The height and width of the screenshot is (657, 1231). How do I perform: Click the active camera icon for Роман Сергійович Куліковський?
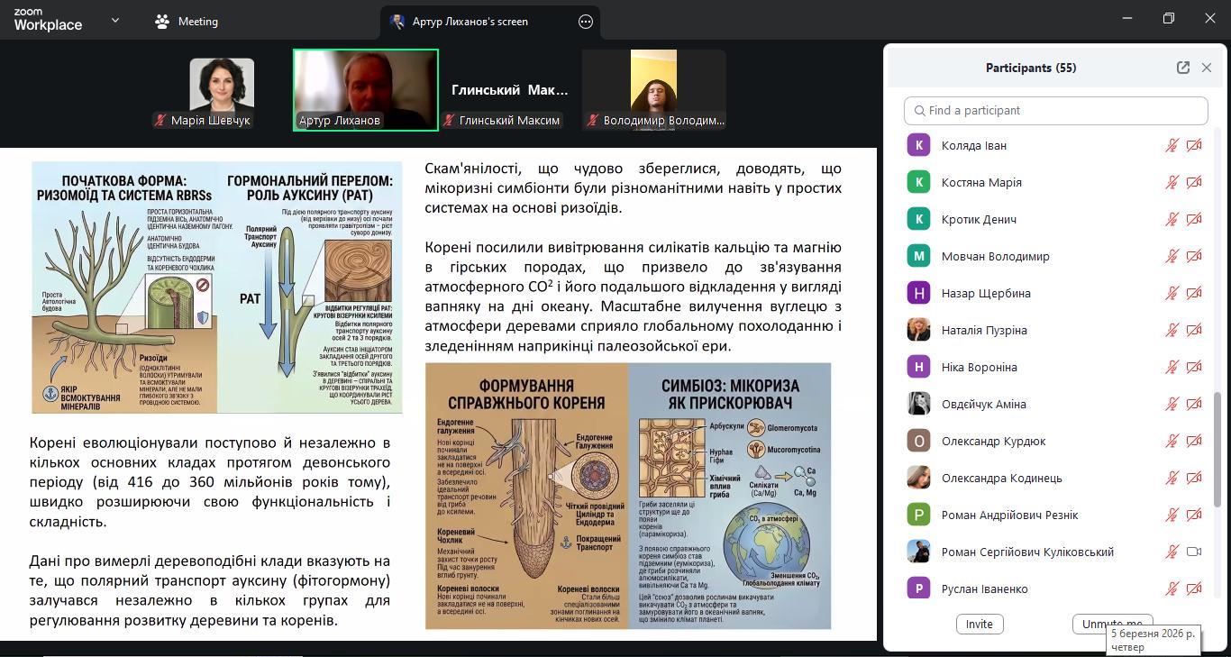1194,552
